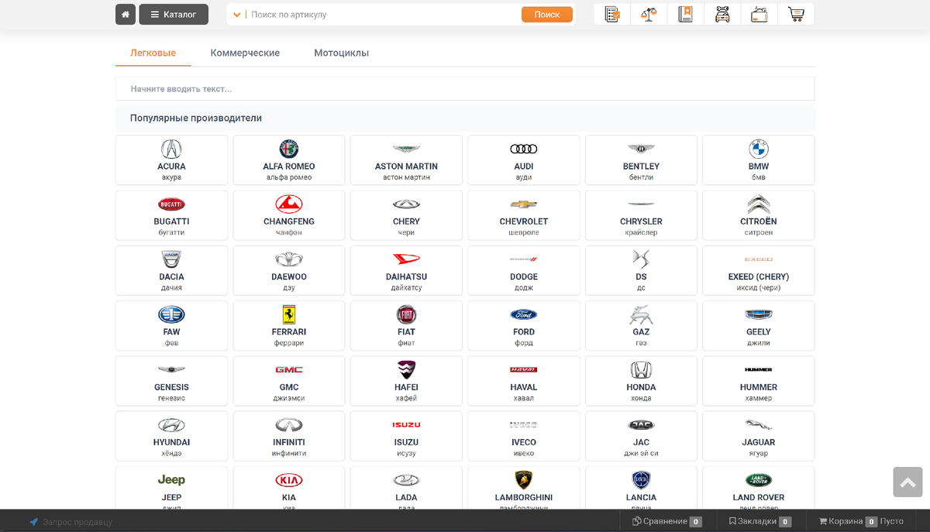Open the GEELY brand name
Image resolution: width=930 pixels, height=532 pixels.
tap(759, 331)
